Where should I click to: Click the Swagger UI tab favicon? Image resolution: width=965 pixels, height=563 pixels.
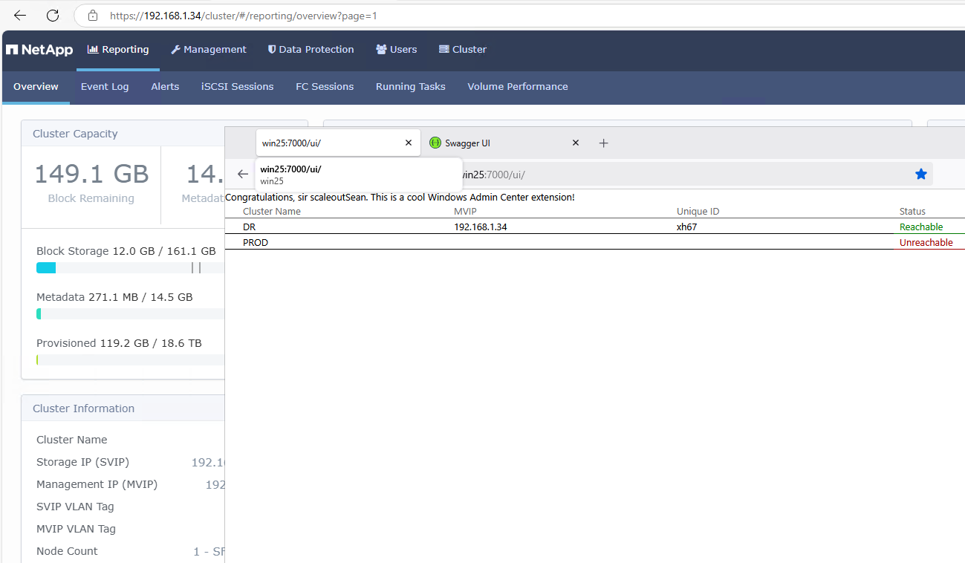435,143
